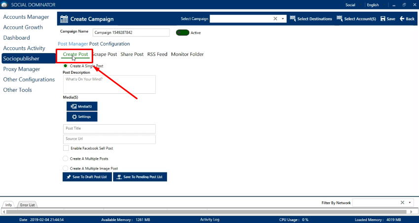Open Accounts Activity in sidebar
The height and width of the screenshot is (223, 419).
pyautogui.click(x=24, y=48)
